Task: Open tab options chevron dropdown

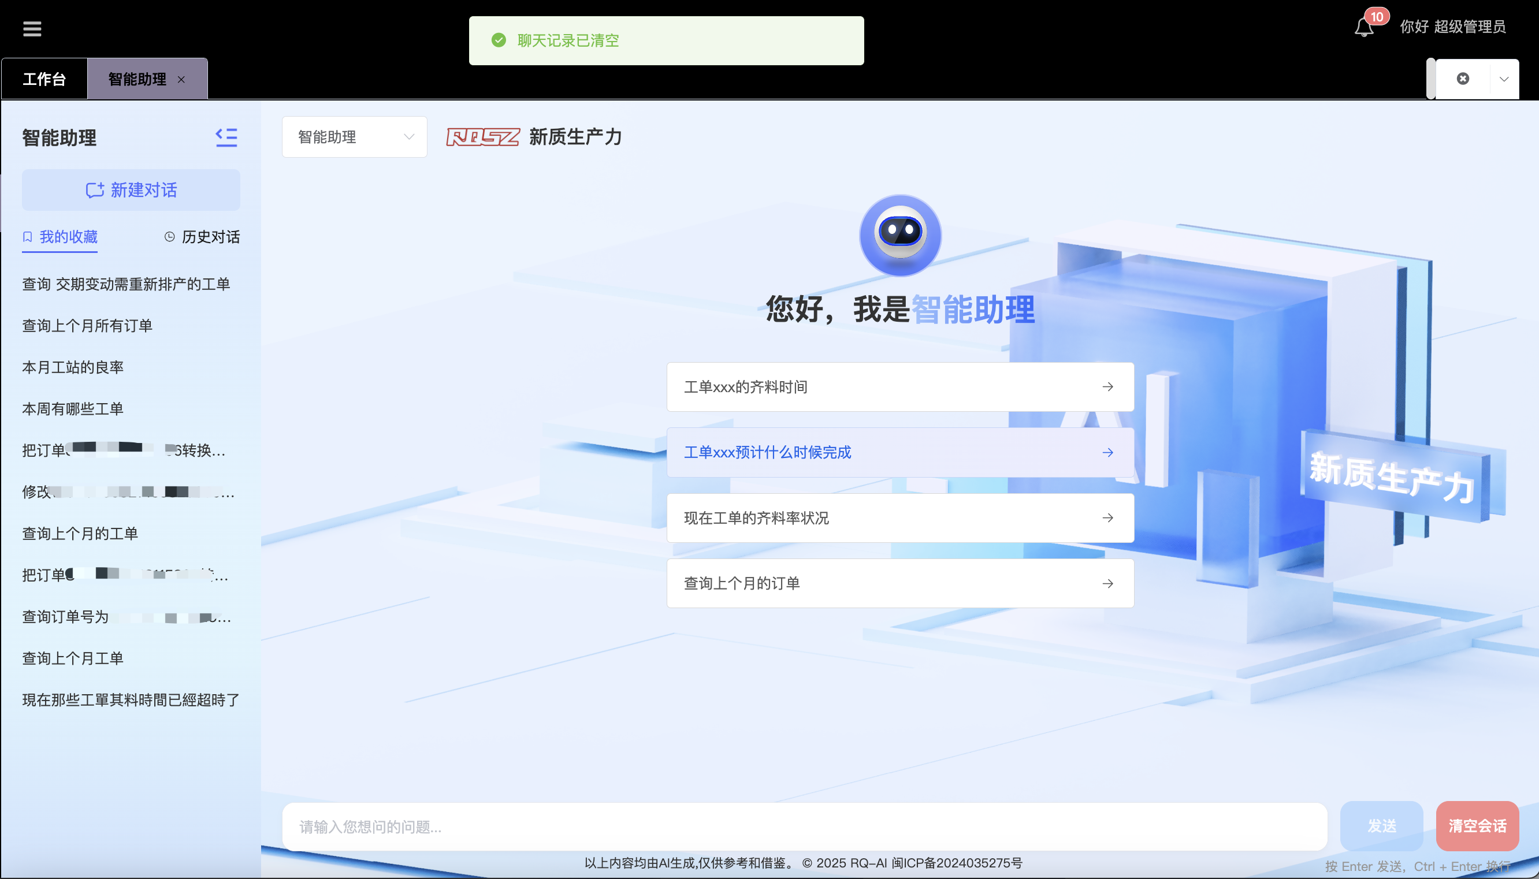Action: (x=1504, y=79)
